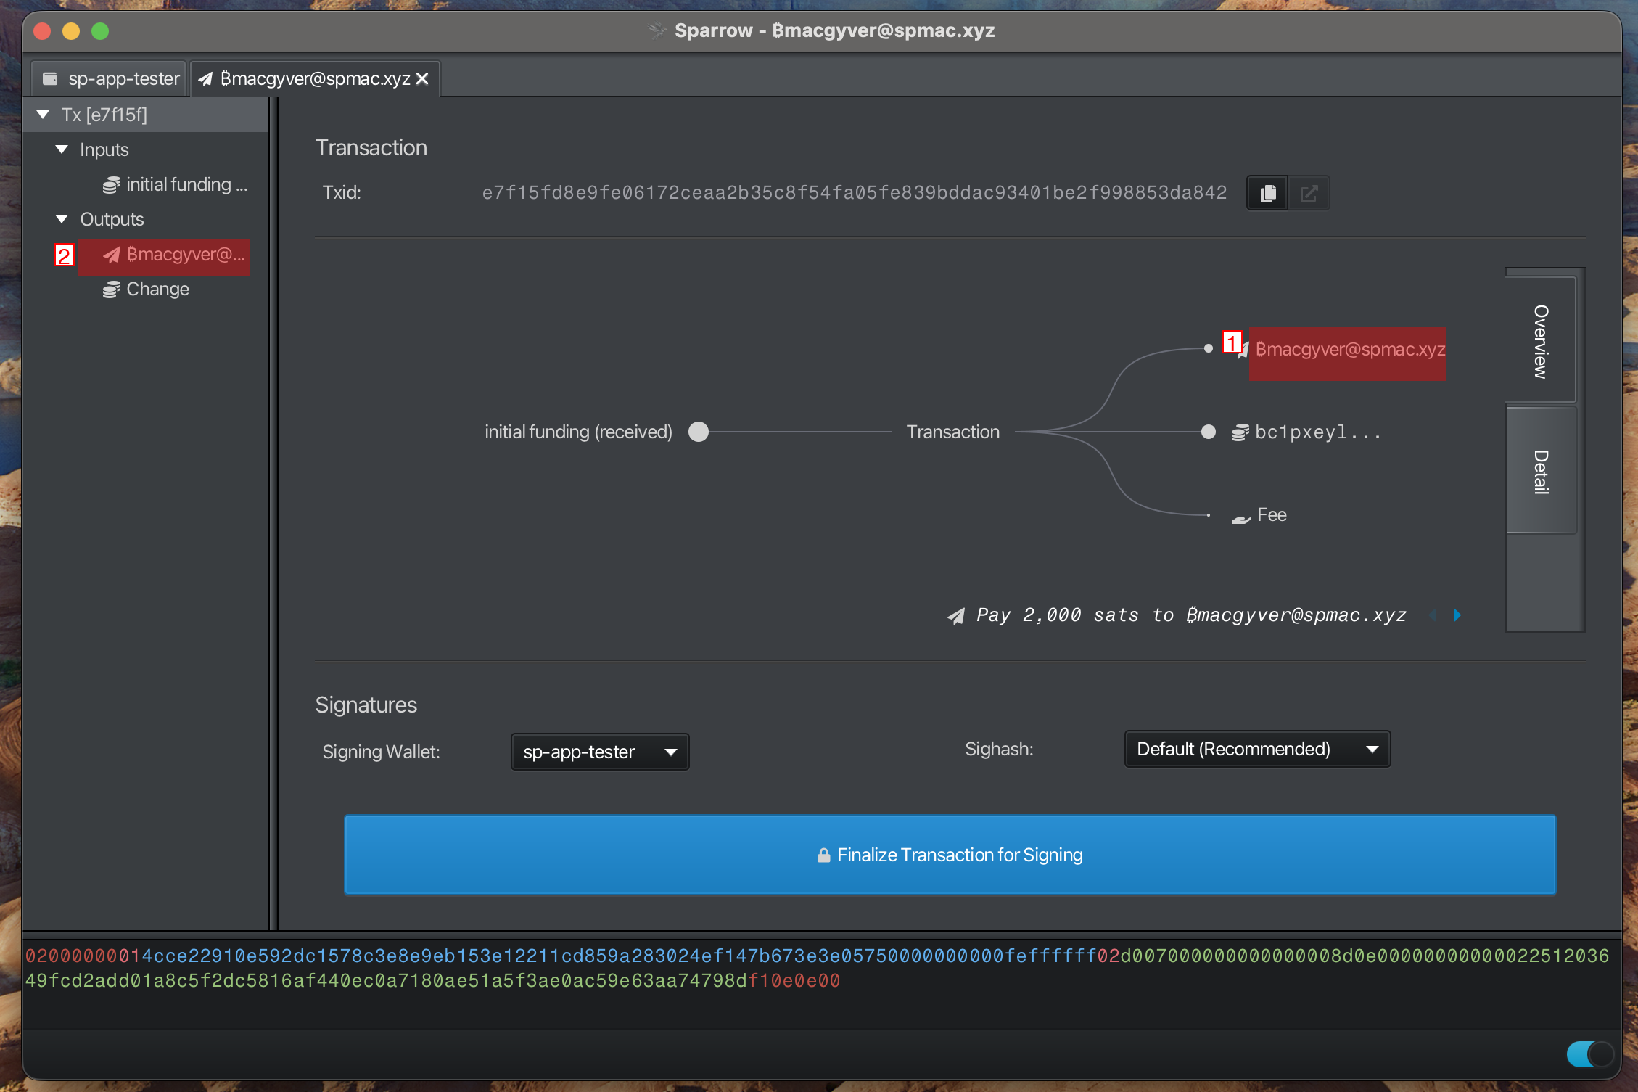Click Finalize Transaction for Signing button
This screenshot has height=1092, width=1638.
(950, 855)
